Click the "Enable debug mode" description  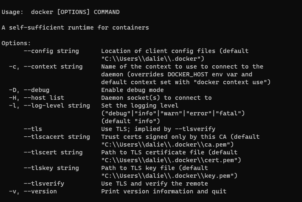click(132, 90)
